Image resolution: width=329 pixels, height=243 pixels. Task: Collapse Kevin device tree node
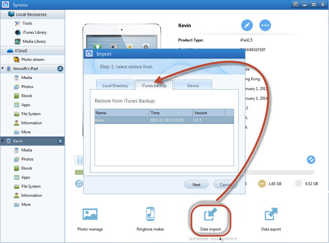click(2, 140)
